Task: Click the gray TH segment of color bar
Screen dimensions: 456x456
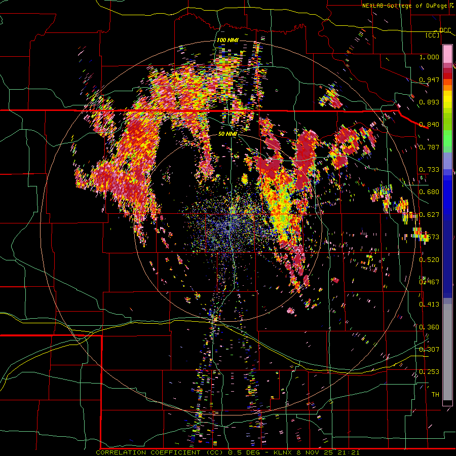Action: [447, 352]
